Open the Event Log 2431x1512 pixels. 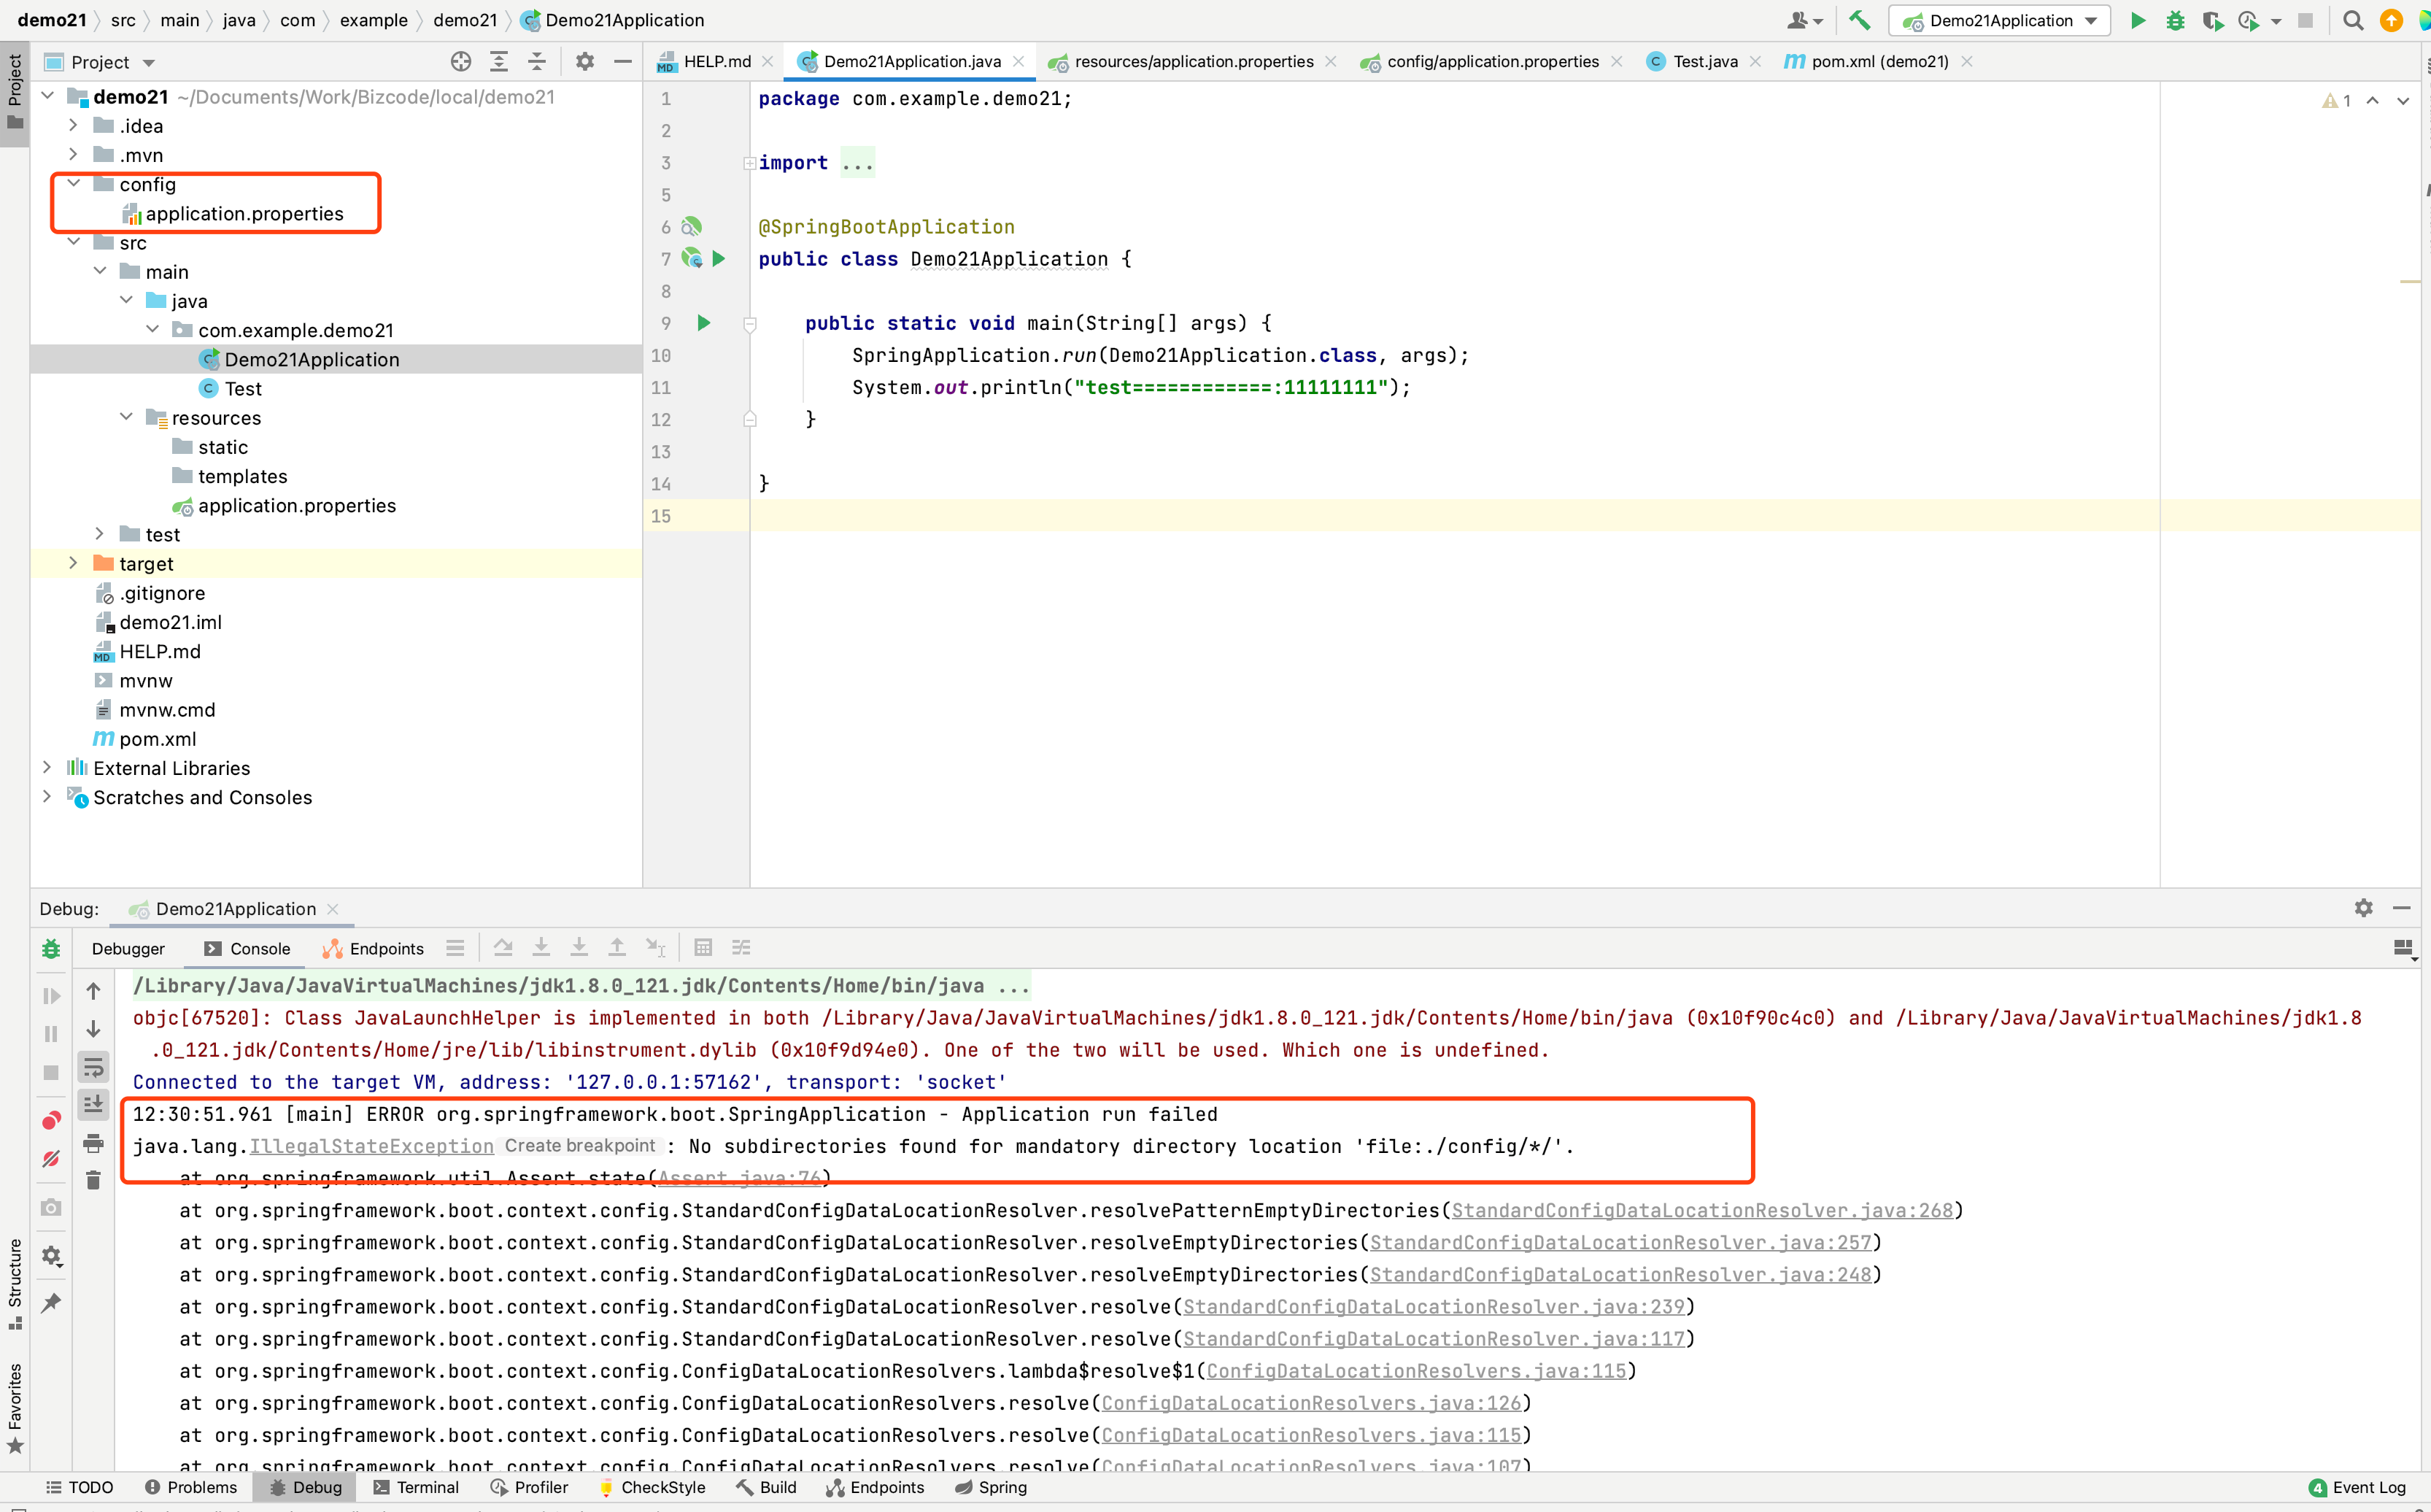[2358, 1487]
